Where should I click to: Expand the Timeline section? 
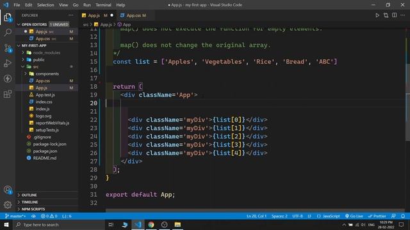coord(47,202)
